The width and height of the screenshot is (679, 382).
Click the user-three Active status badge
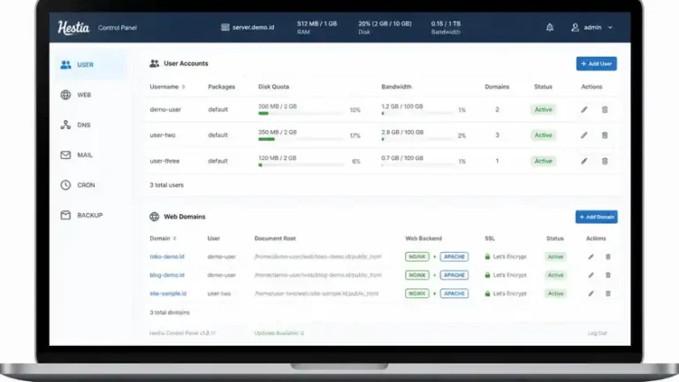[x=543, y=161]
